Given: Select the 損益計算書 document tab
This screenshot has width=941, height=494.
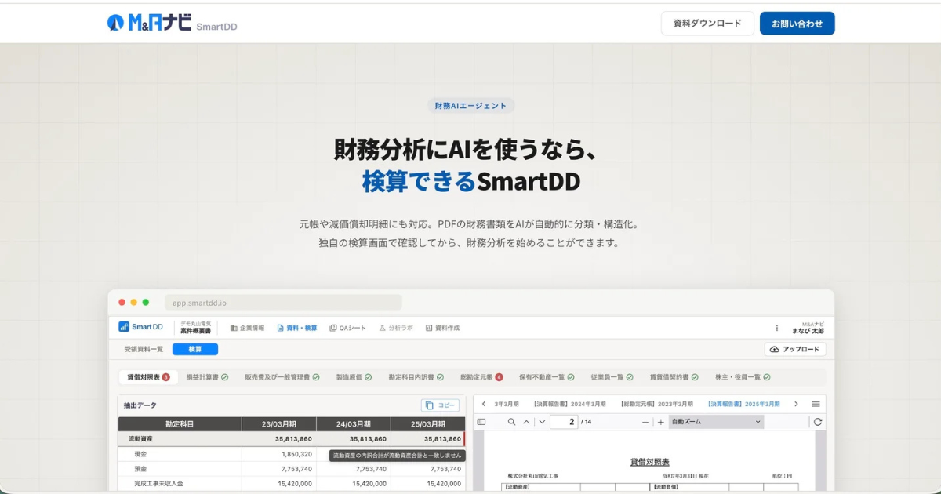Looking at the screenshot, I should click(207, 377).
